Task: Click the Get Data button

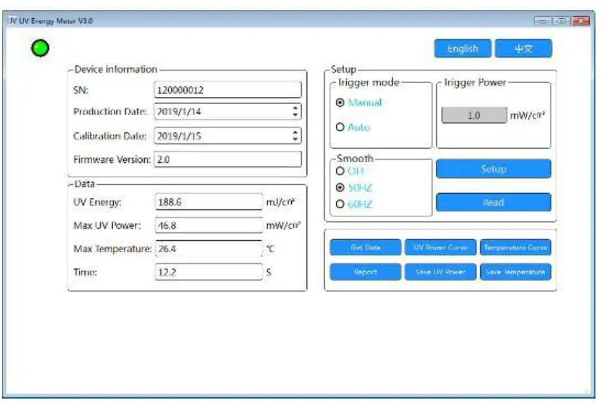Action: (x=366, y=247)
